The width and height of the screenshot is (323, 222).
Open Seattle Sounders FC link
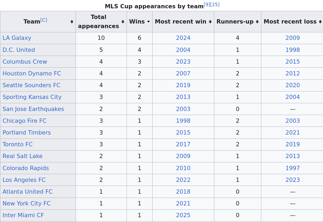click(x=32, y=86)
